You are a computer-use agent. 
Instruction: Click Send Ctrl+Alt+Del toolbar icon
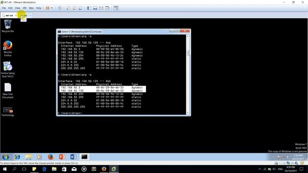tap(60, 8)
